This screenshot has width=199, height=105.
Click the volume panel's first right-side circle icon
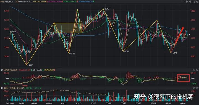(x=194, y=88)
